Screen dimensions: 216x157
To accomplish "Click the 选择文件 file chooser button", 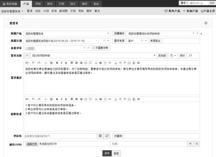I will coord(32,144).
